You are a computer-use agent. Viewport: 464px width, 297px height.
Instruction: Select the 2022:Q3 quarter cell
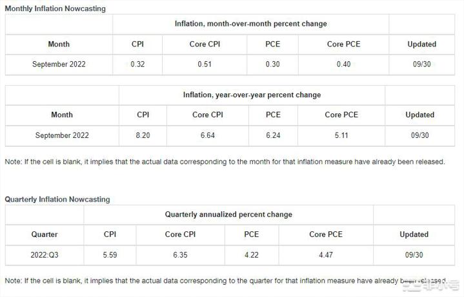click(x=45, y=255)
